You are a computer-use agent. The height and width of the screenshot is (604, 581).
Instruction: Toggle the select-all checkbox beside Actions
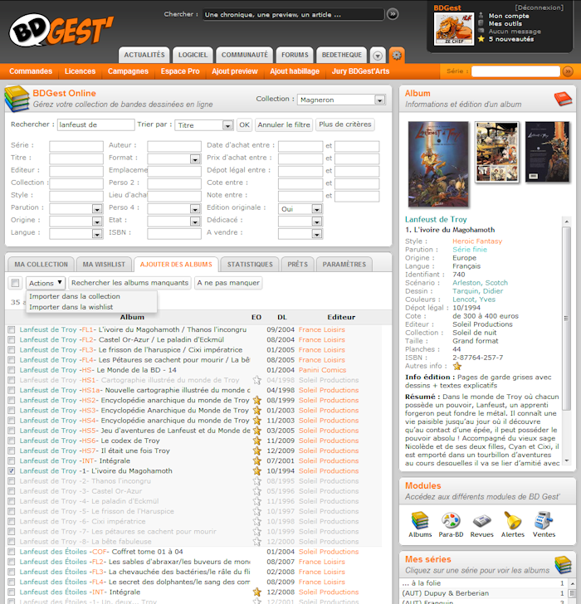point(15,283)
